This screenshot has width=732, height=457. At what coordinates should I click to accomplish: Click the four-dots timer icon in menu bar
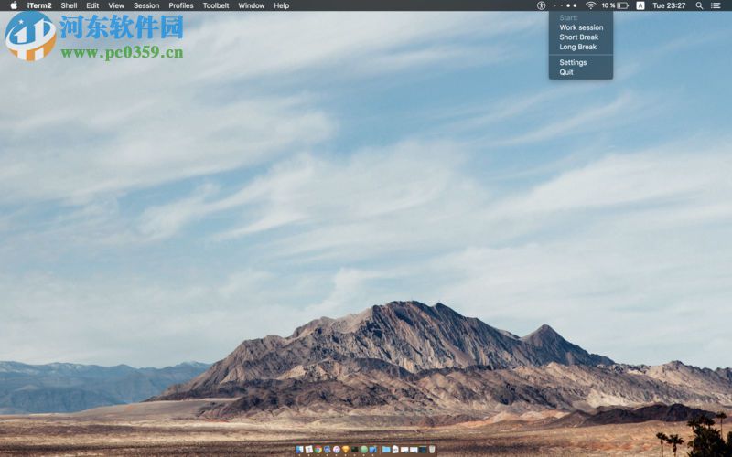565,5
